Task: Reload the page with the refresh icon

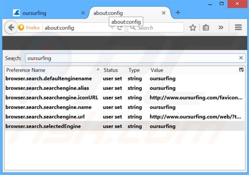Action: pos(120,28)
